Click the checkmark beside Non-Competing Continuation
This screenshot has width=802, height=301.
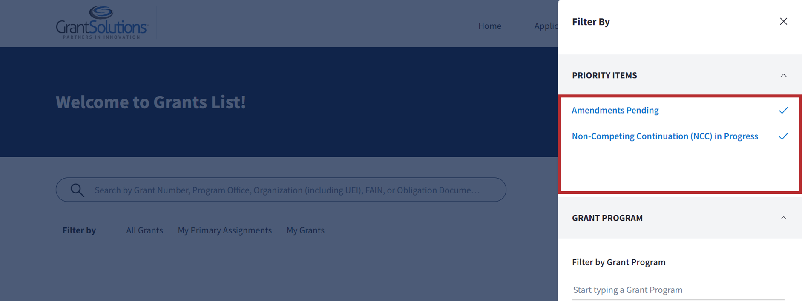tap(783, 136)
